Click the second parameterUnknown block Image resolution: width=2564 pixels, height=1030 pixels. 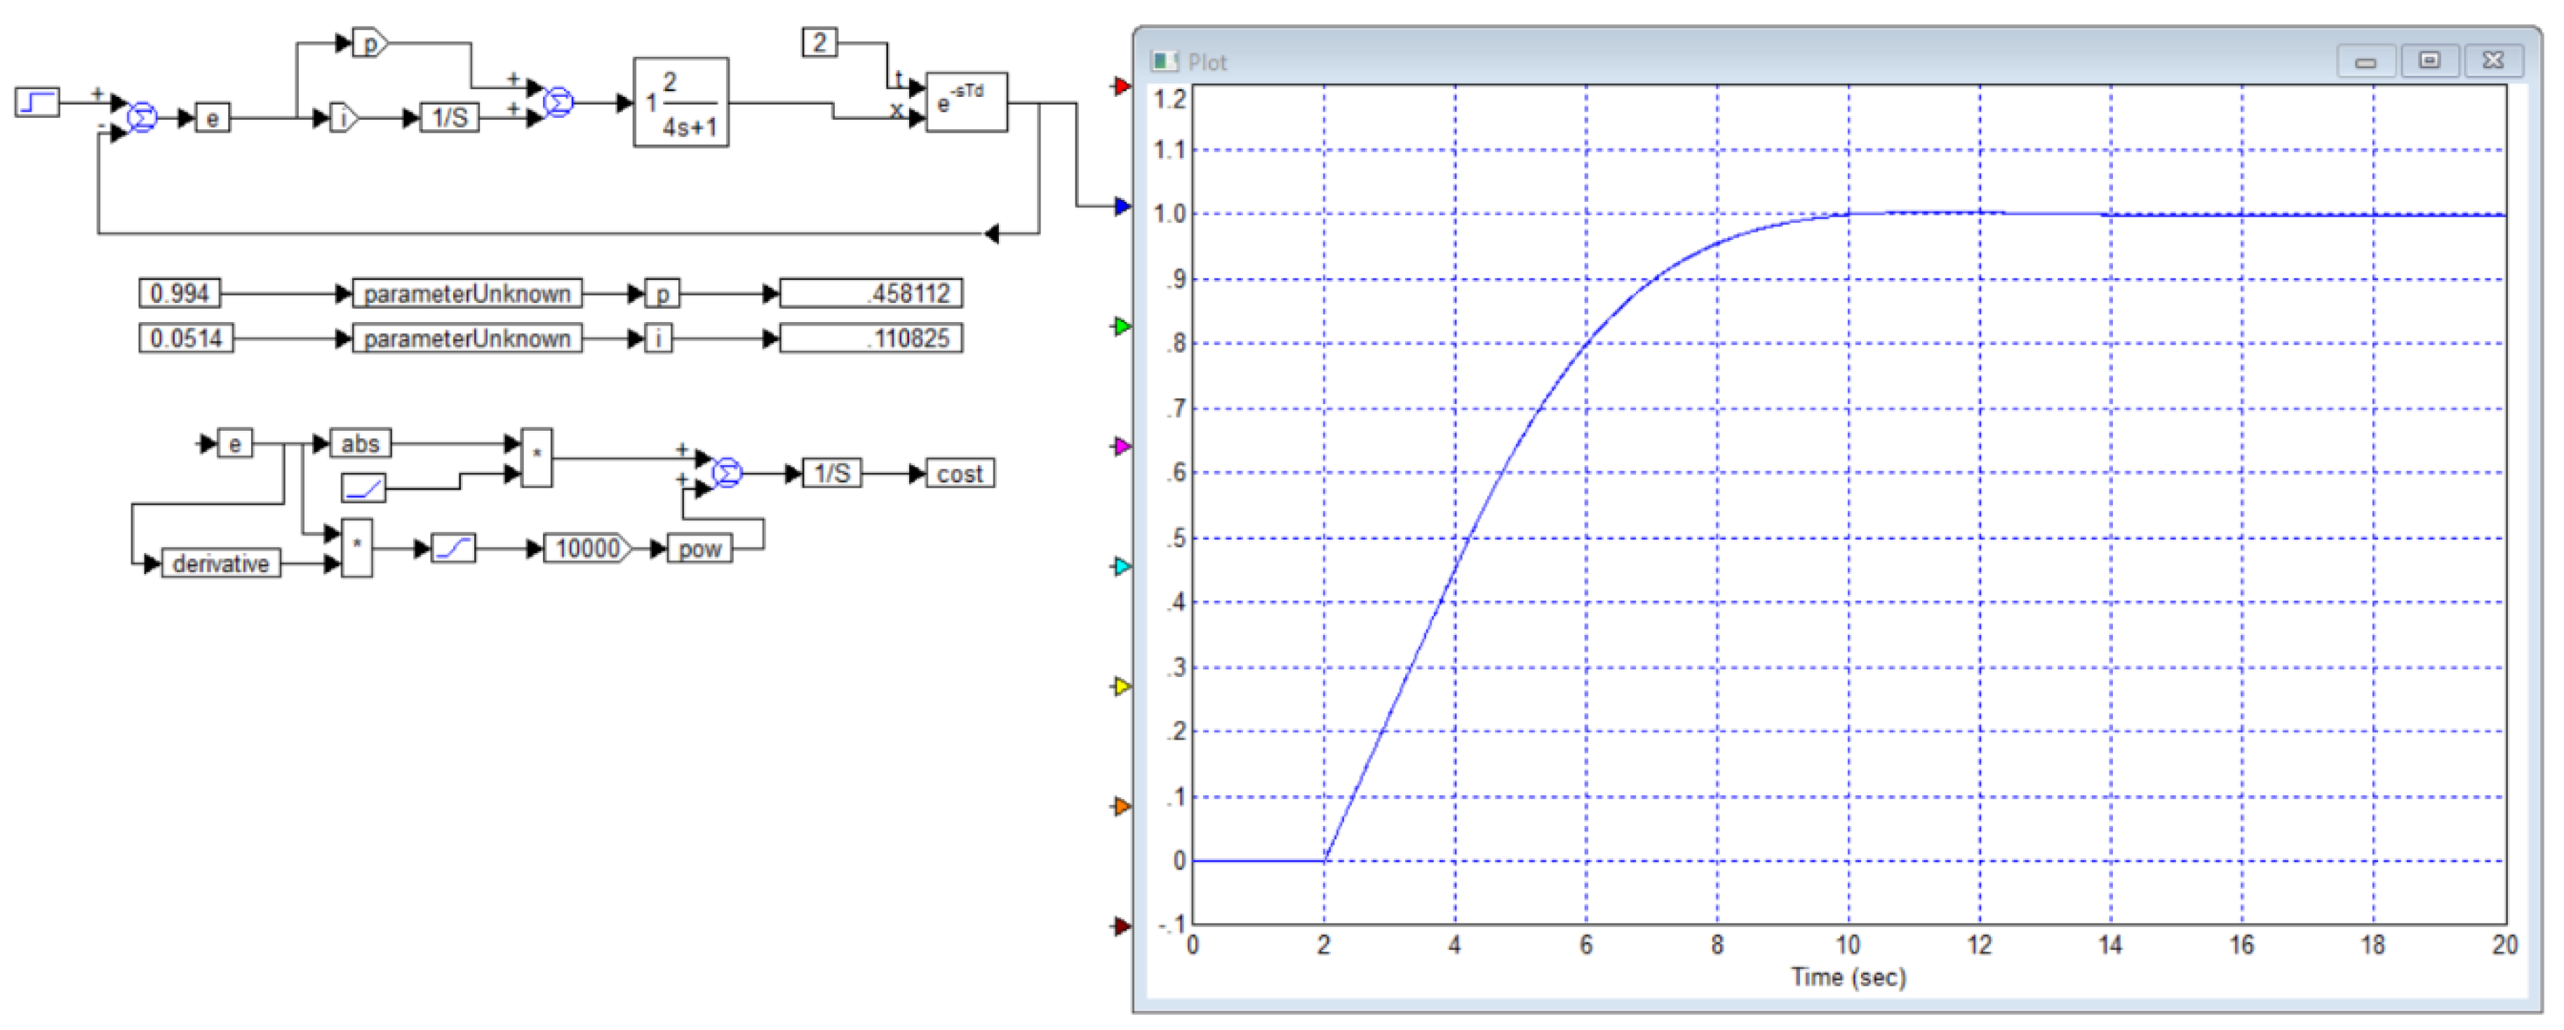[467, 338]
